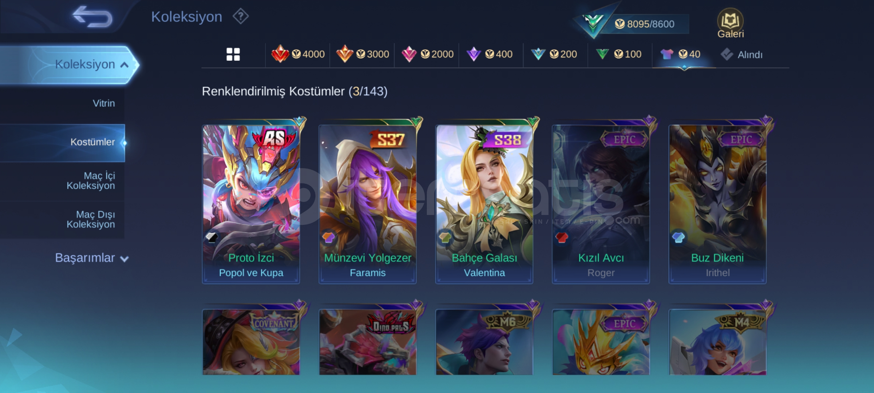Click the red shirt icon on Kızıl Avcı
This screenshot has width=874, height=393.
(562, 238)
